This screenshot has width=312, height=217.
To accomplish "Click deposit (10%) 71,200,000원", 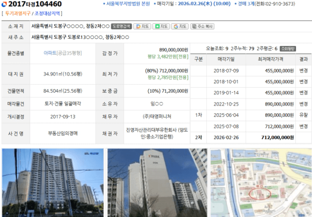I will 168,91.
